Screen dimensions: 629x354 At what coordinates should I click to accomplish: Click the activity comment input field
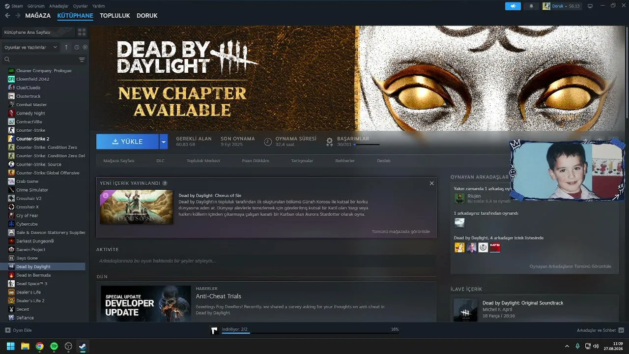click(266, 261)
